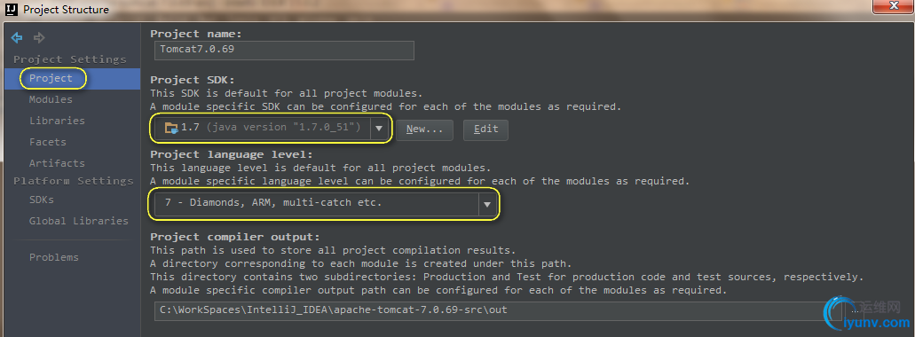This screenshot has width=915, height=337.
Task: Click the New... SDK button
Action: point(425,129)
